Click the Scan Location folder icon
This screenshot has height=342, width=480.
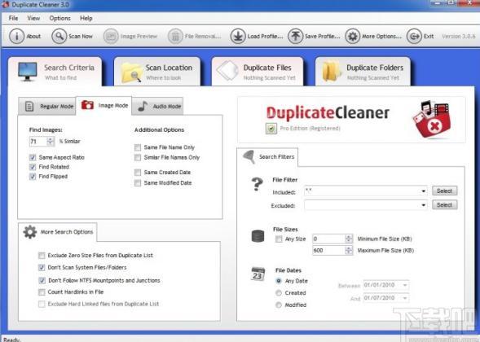click(132, 72)
